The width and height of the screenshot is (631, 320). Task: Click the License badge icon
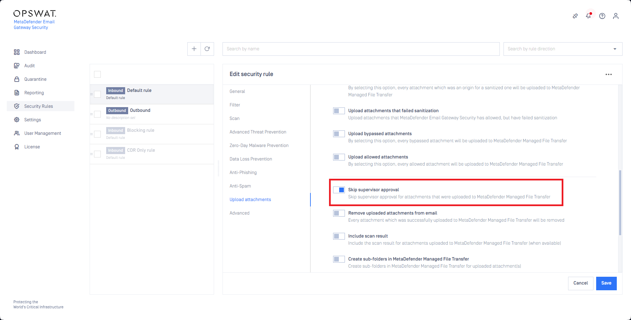point(17,147)
